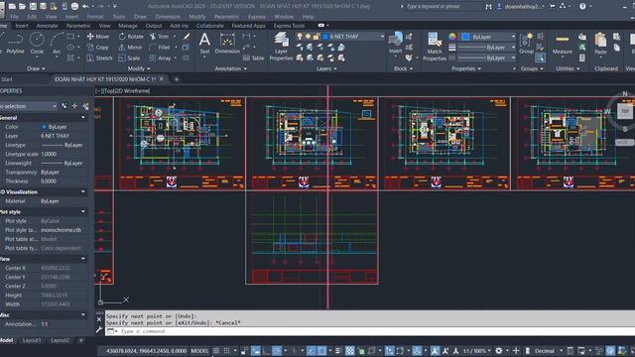
Task: Select the Circle tool
Action: (x=37, y=44)
